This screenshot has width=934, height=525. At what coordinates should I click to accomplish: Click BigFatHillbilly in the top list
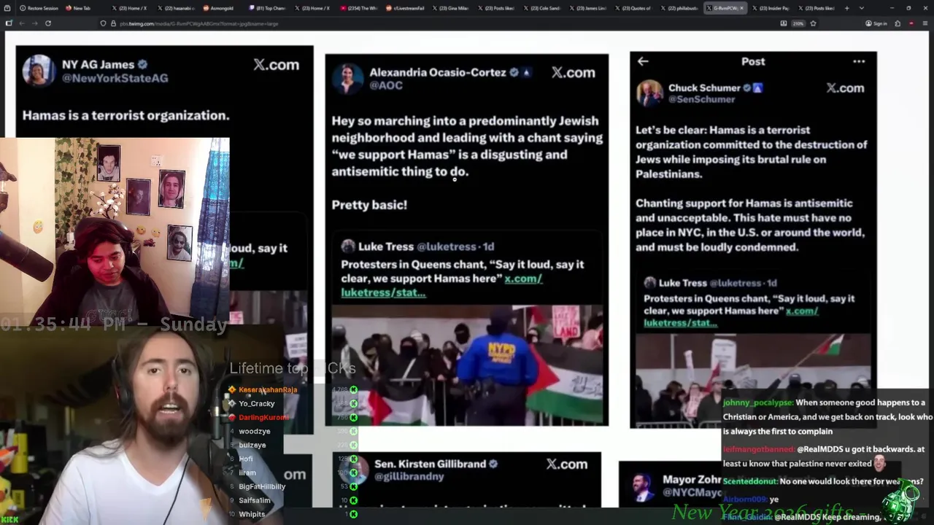pos(262,486)
